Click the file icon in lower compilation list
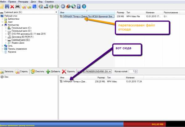The width and height of the screenshot is (185, 127). (61, 81)
